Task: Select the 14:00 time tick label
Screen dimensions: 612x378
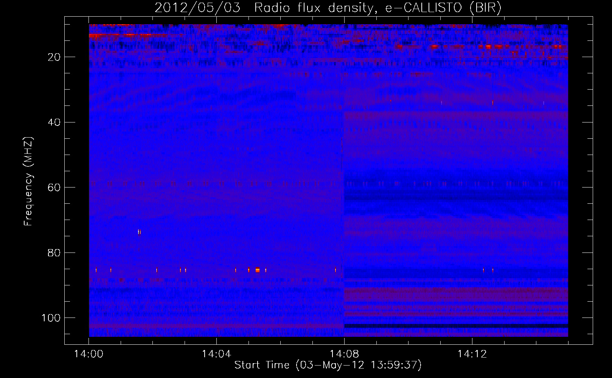Action: click(89, 354)
